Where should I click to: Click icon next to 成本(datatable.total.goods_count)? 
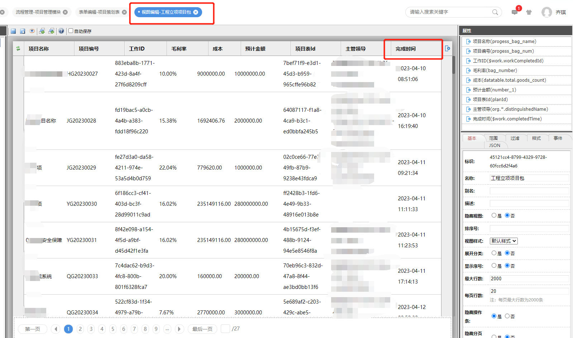tap(468, 80)
